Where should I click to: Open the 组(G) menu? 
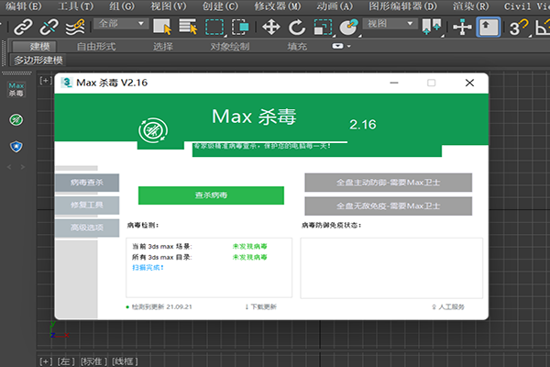click(122, 6)
